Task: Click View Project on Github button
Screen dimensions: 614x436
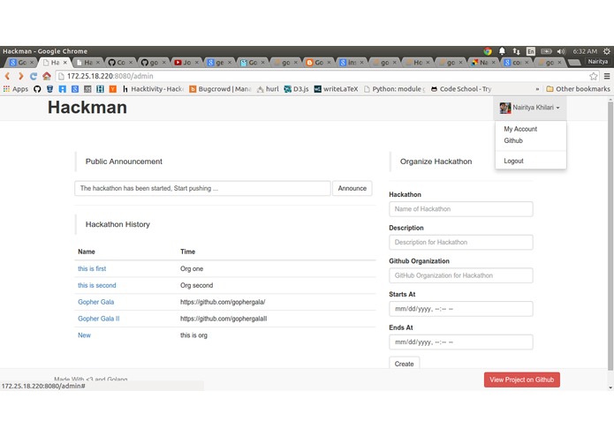Action: pos(521,380)
